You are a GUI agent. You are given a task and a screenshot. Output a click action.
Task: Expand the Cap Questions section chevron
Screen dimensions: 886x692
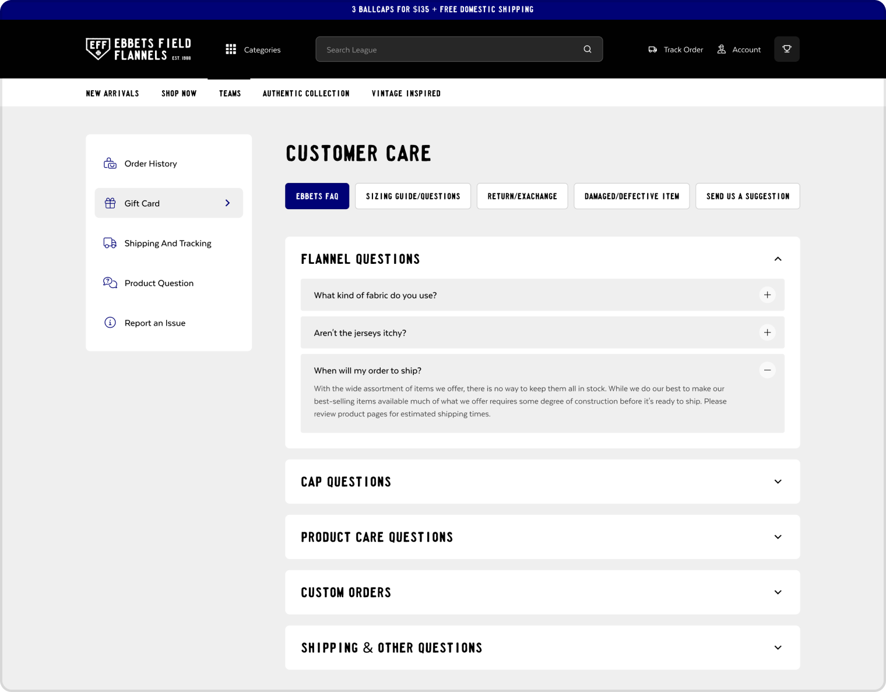click(778, 482)
